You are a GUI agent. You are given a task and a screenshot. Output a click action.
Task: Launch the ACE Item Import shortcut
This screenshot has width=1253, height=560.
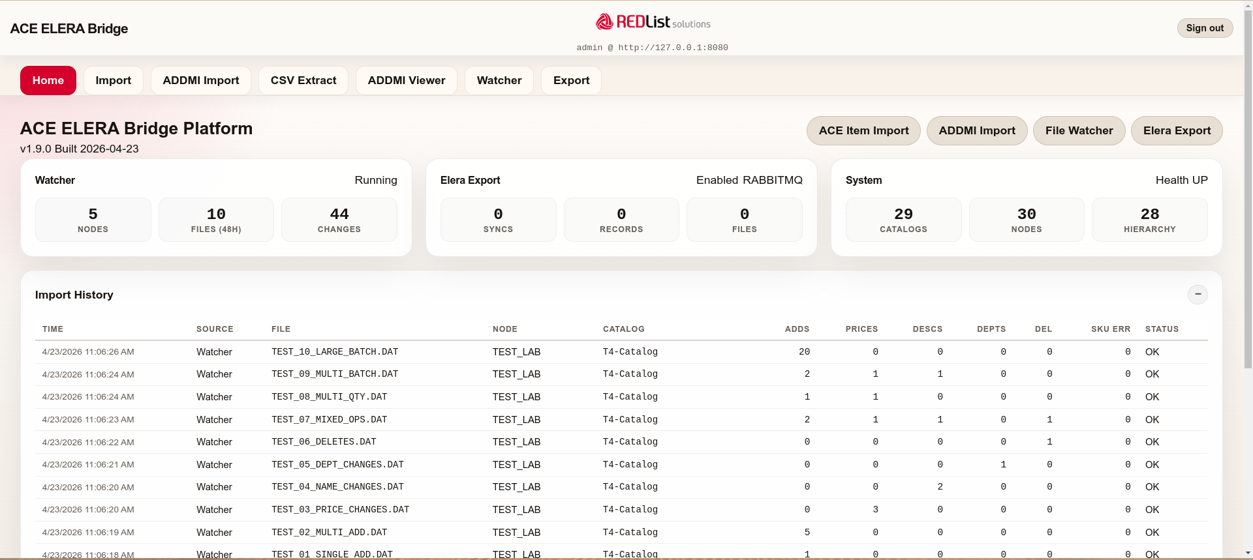tap(863, 130)
